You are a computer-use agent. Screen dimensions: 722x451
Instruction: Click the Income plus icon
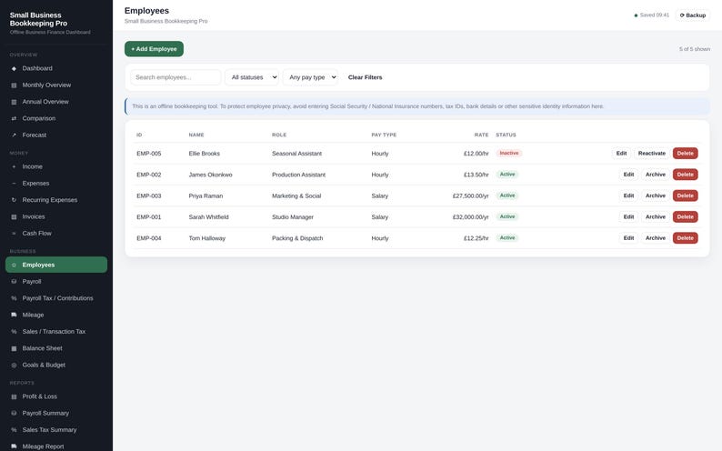(14, 166)
